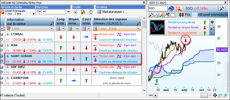Click the chain link icon below chart
The width and height of the screenshot is (230, 100).
151,95
